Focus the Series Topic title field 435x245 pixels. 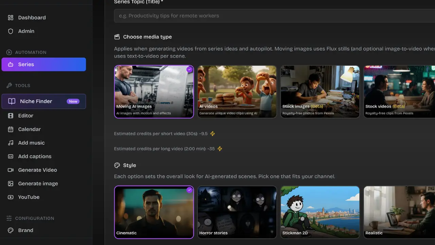click(x=275, y=16)
